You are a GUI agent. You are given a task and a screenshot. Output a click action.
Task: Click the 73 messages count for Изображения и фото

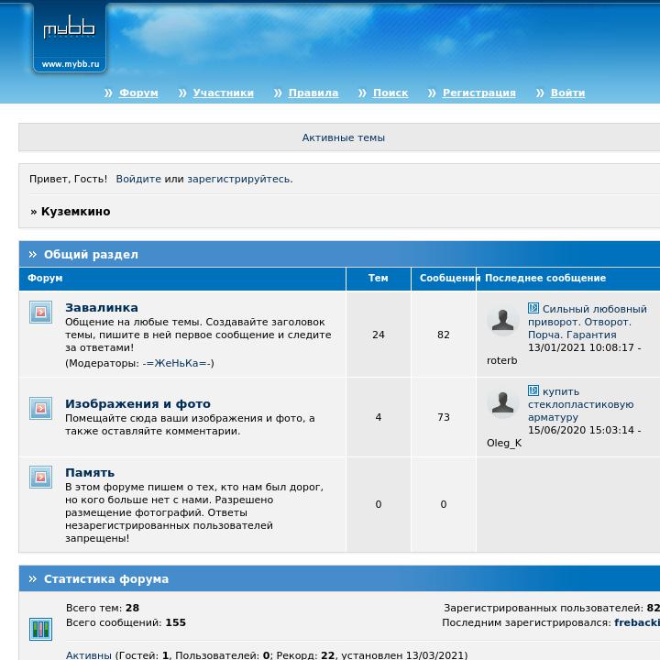pos(444,417)
